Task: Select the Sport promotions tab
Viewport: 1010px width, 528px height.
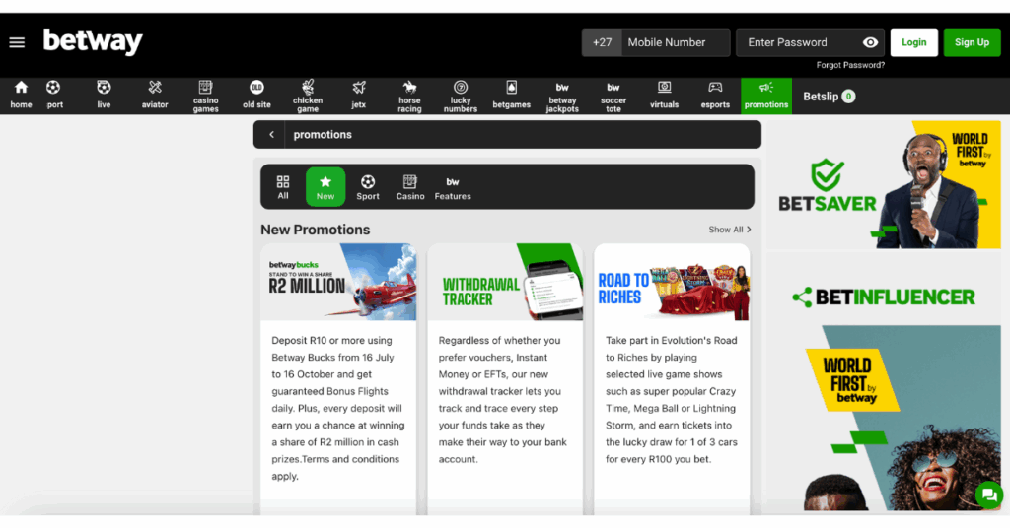Action: [x=368, y=187]
